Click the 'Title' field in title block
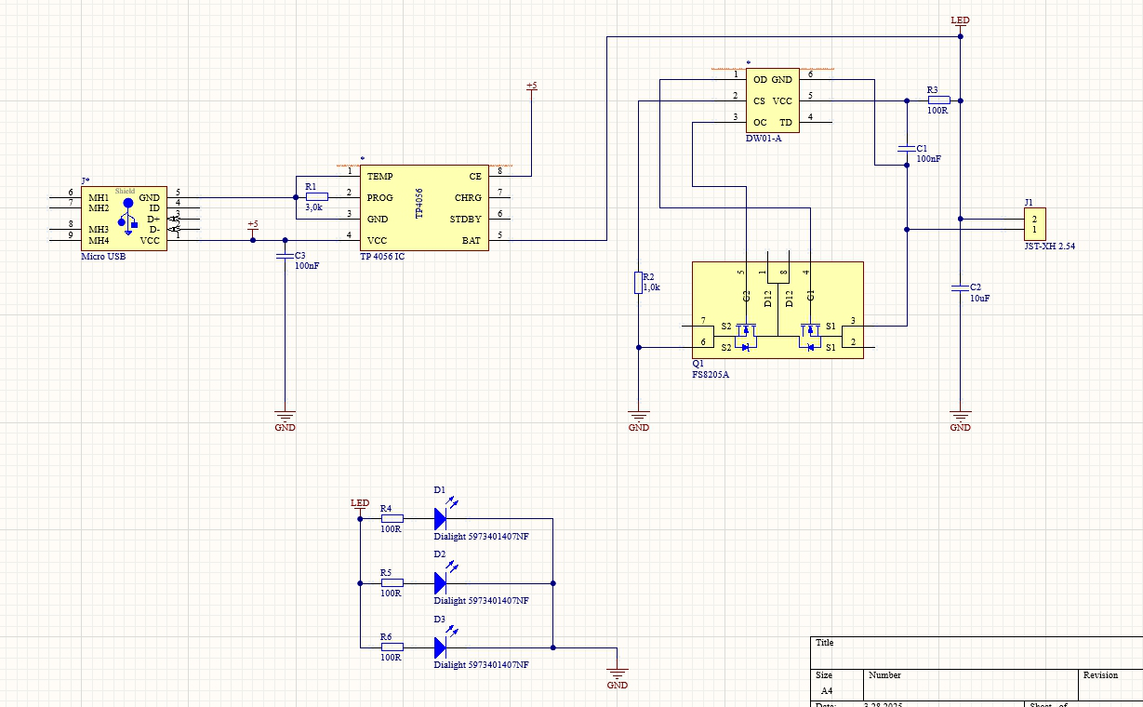Viewport: 1143px width, 707px height. (824, 643)
